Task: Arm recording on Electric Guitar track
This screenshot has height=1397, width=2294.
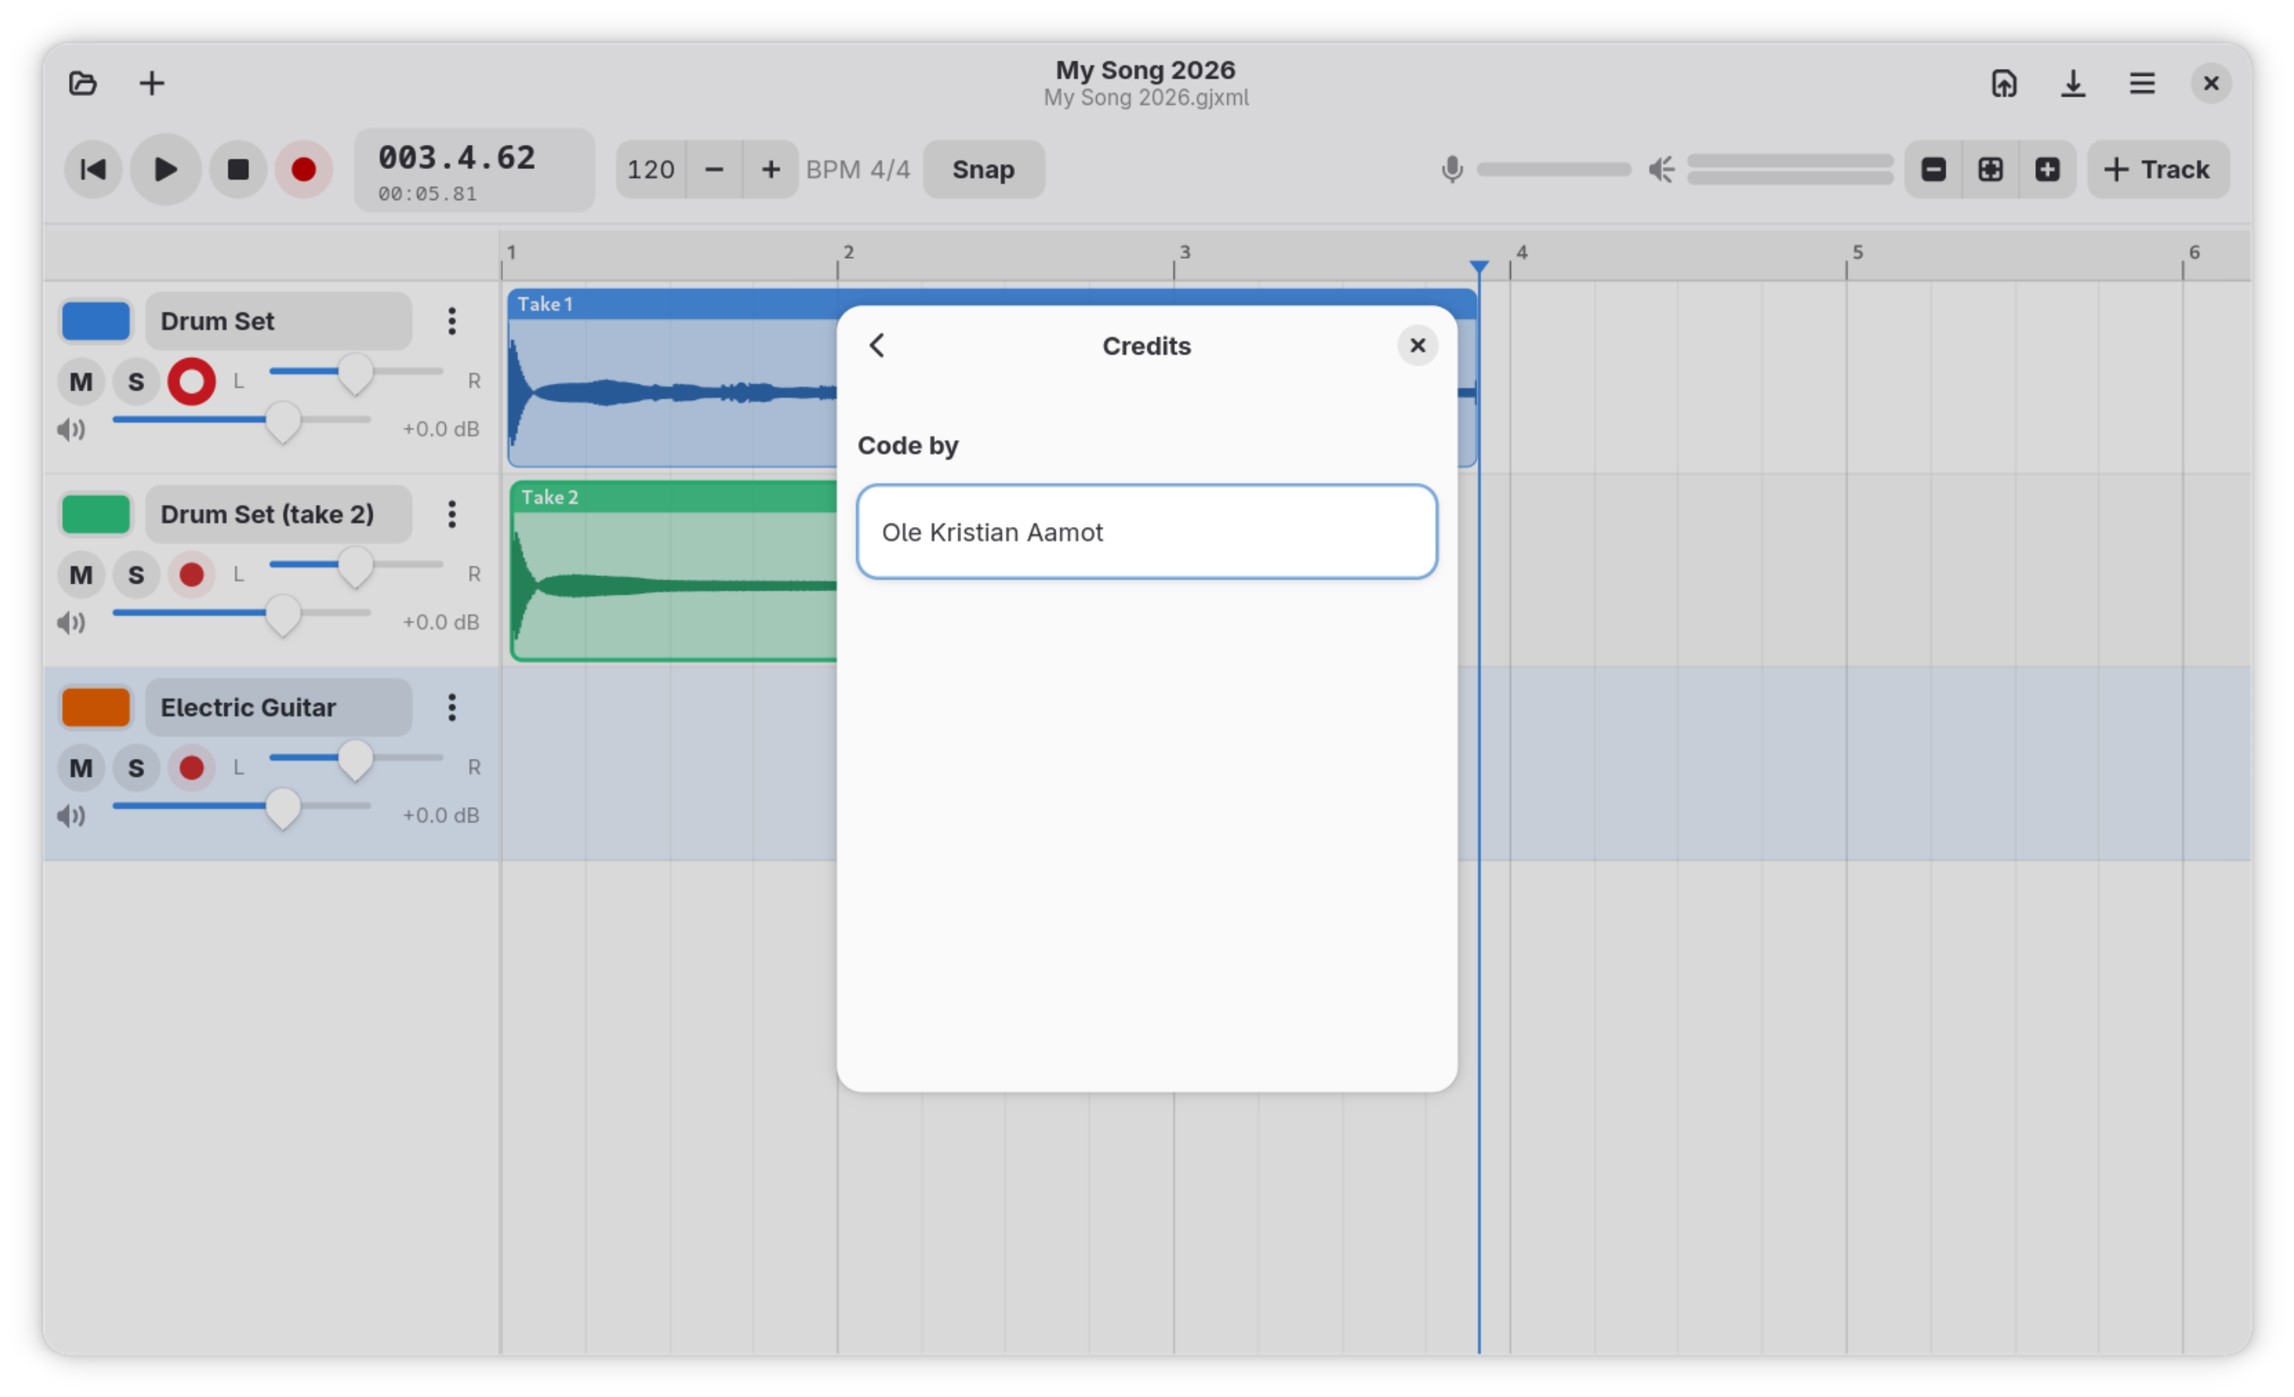Action: tap(191, 767)
